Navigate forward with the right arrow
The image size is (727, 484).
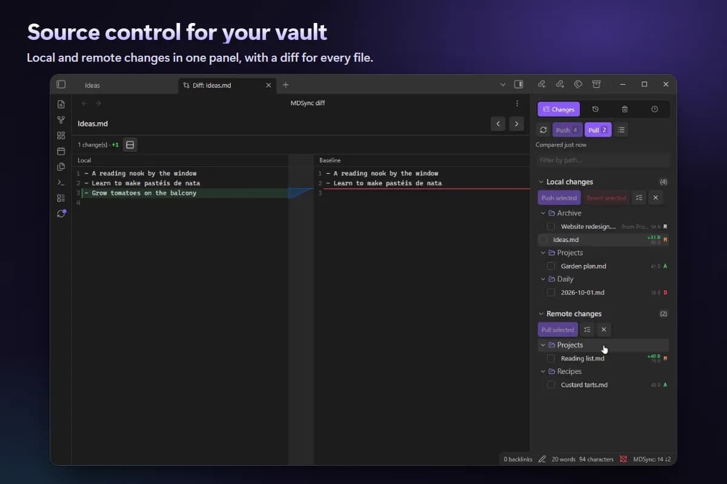(x=98, y=103)
